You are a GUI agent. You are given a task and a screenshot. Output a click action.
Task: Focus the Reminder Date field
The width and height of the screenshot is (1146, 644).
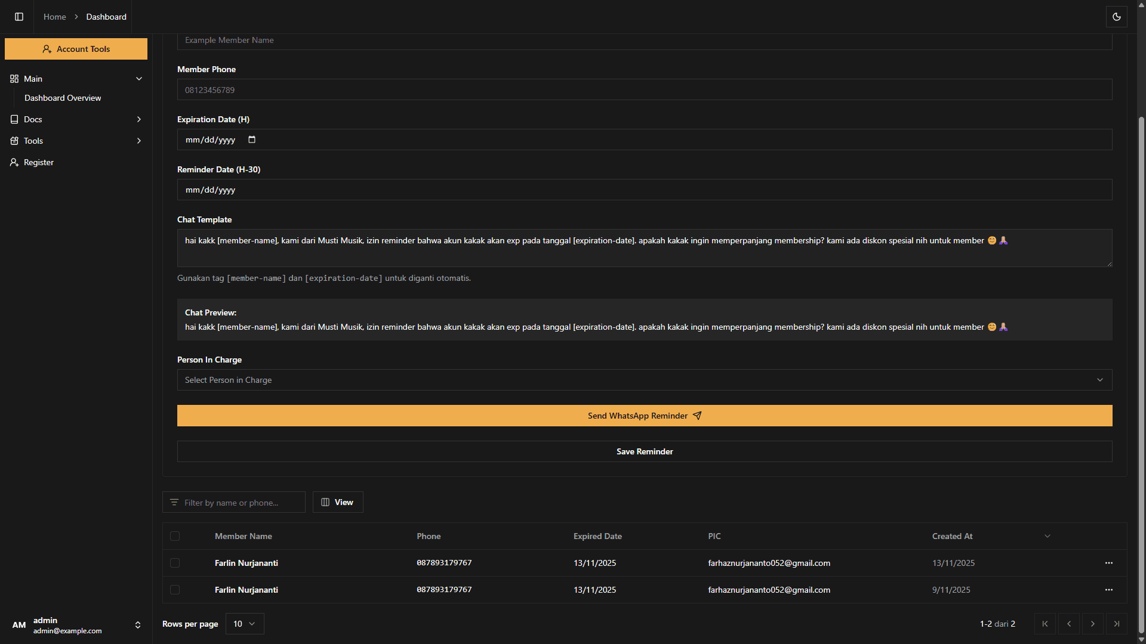click(645, 190)
